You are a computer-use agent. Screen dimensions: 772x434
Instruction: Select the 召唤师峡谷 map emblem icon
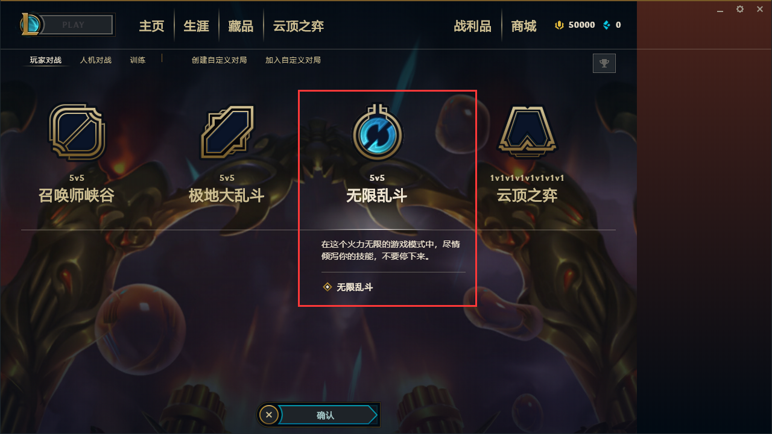tap(77, 131)
